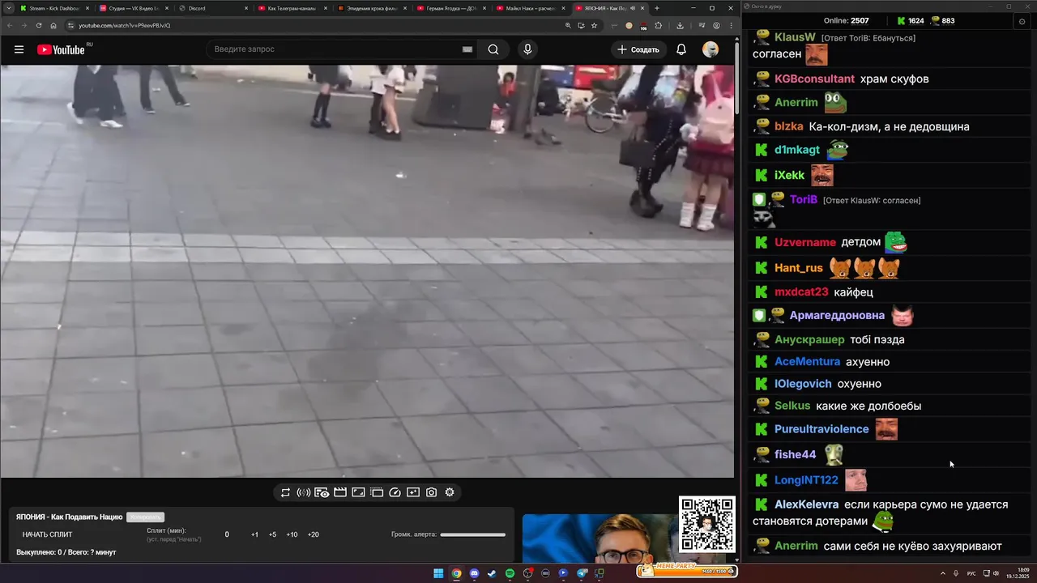1037x583 pixels.
Task: Click the cinema mode window icon
Action: (x=377, y=492)
